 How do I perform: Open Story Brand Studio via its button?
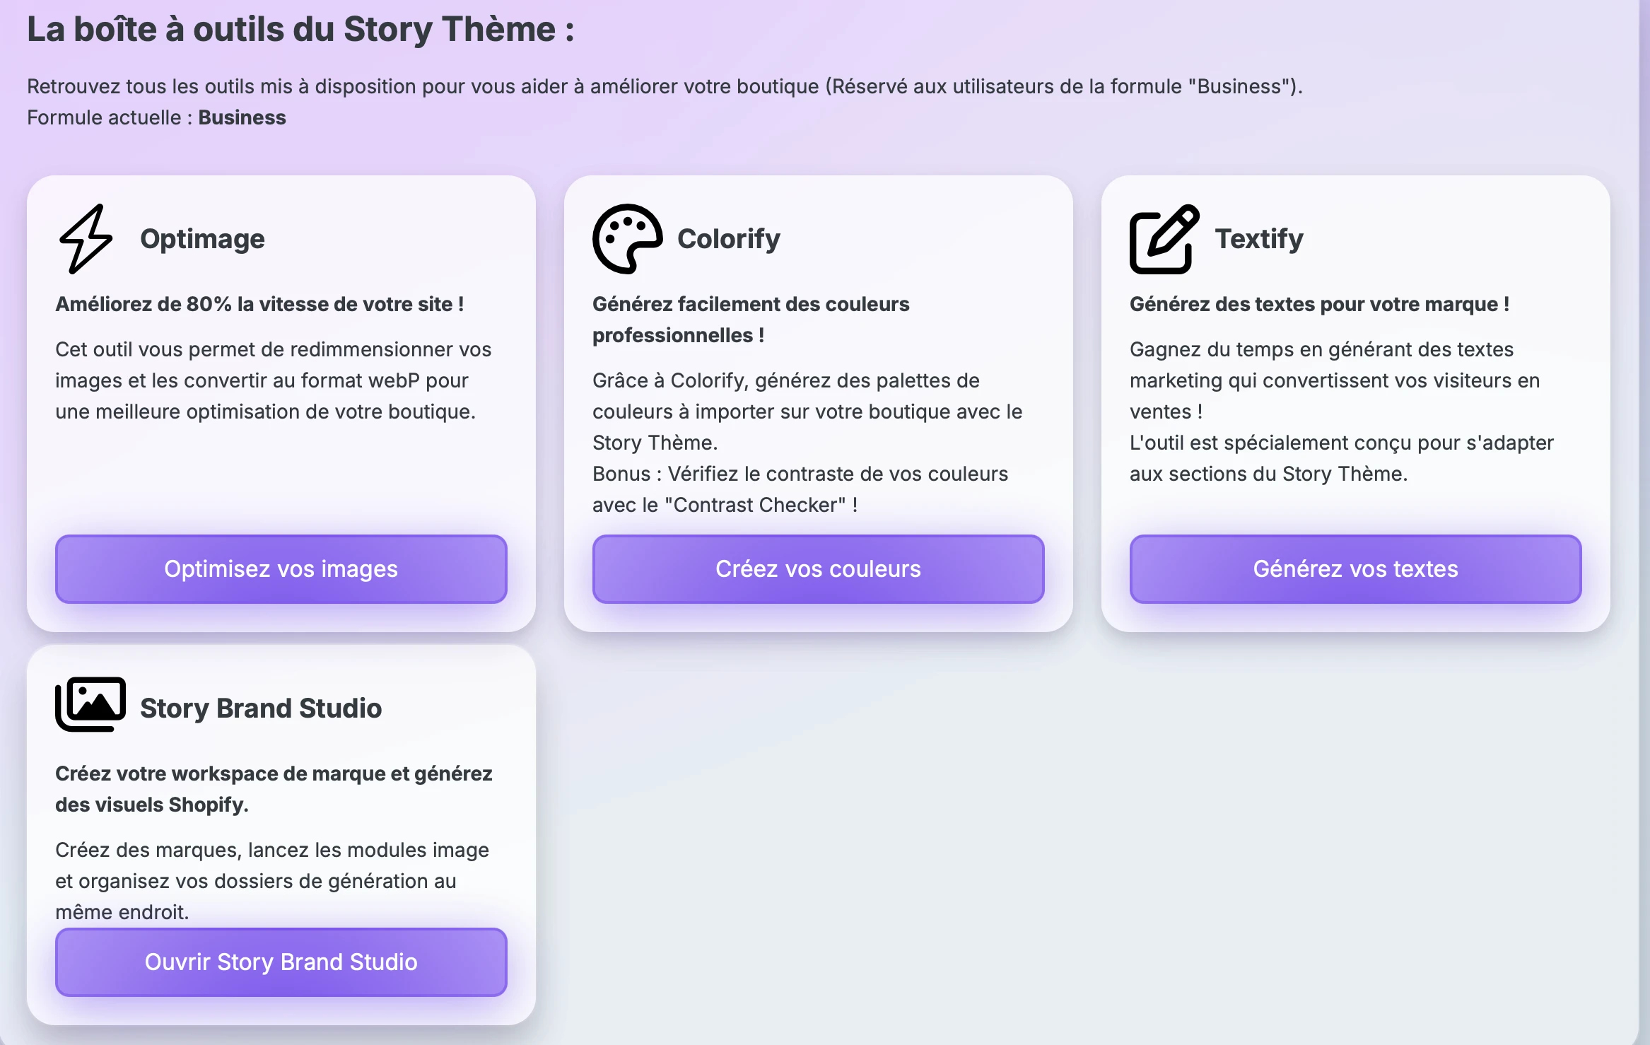click(x=281, y=962)
